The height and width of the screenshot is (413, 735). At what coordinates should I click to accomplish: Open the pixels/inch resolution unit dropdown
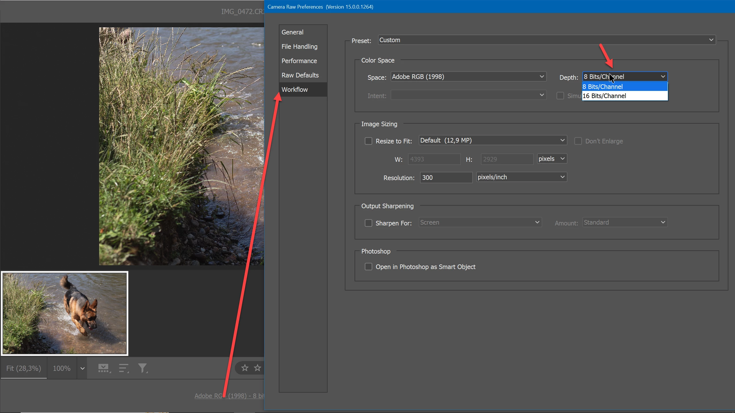click(521, 177)
